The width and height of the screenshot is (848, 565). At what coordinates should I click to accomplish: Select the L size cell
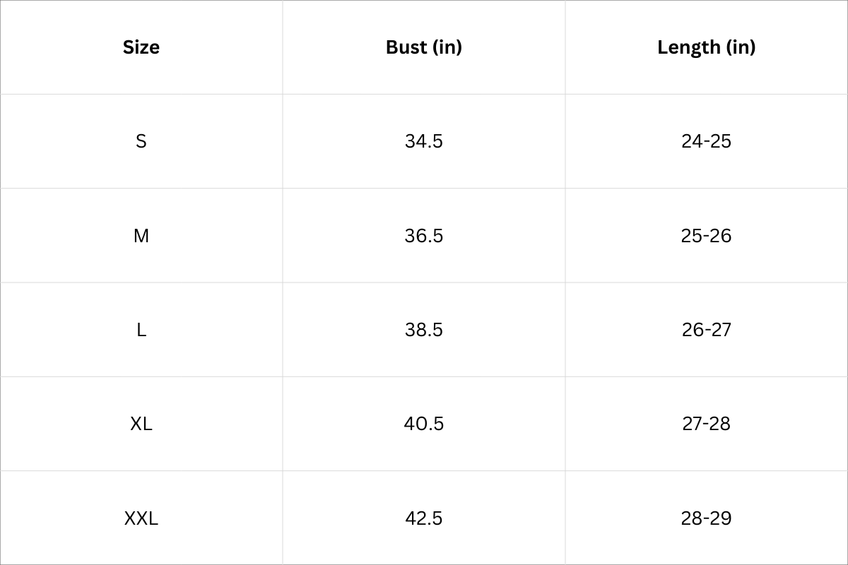point(141,330)
